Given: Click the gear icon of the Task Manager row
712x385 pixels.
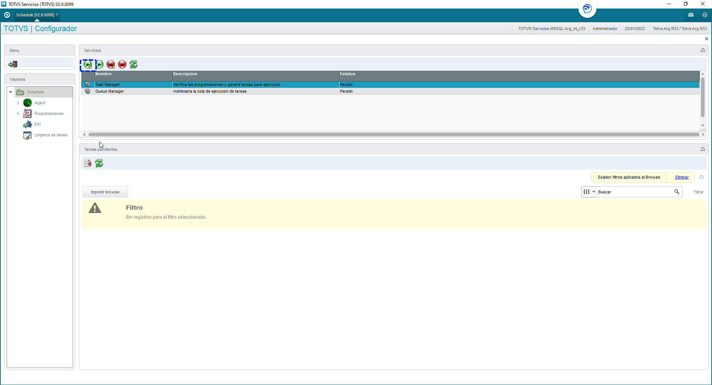Looking at the screenshot, I should (88, 84).
